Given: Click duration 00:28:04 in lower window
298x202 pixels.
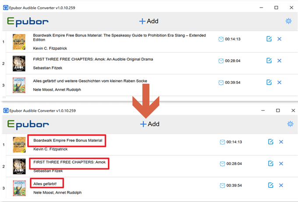Looking at the screenshot, I should tap(234, 163).
